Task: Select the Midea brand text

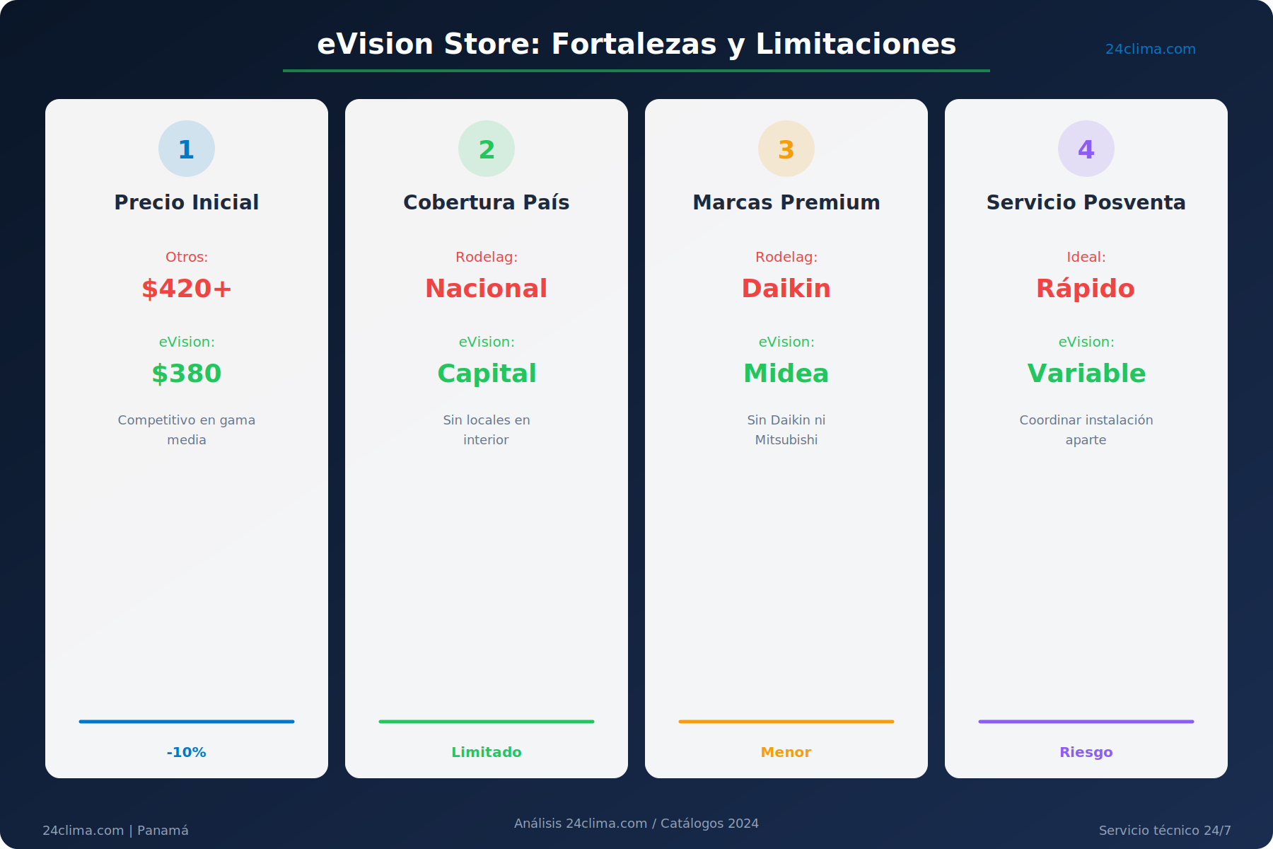Action: click(786, 374)
